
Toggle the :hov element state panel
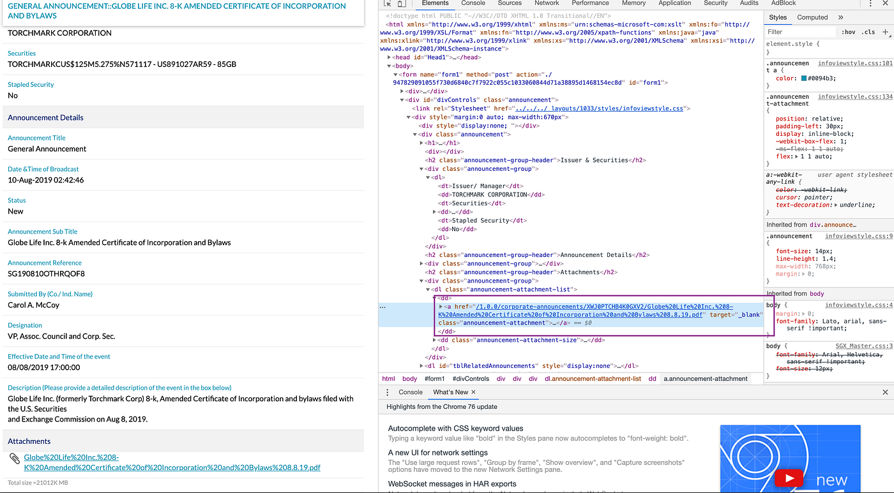[x=849, y=32]
